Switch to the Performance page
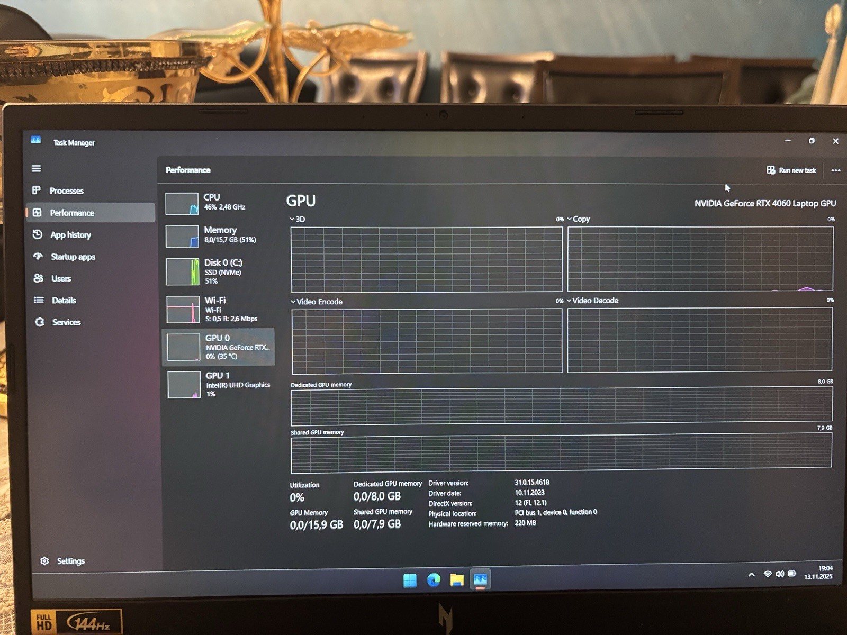This screenshot has height=635, width=847. tap(91, 212)
